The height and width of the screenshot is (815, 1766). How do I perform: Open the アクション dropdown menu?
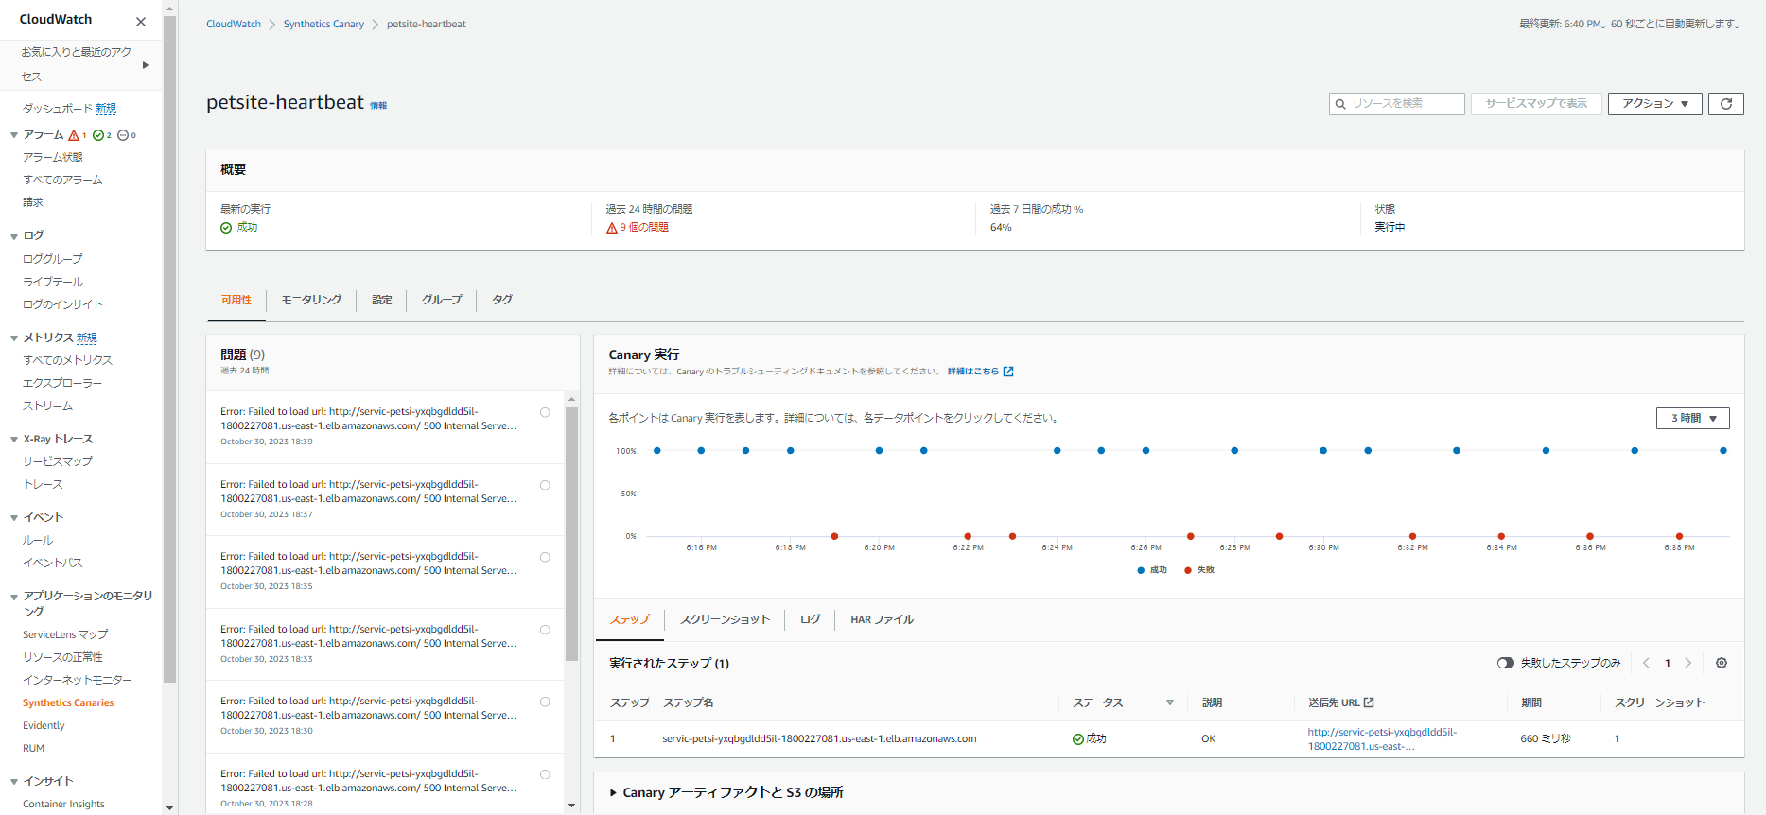(1654, 104)
